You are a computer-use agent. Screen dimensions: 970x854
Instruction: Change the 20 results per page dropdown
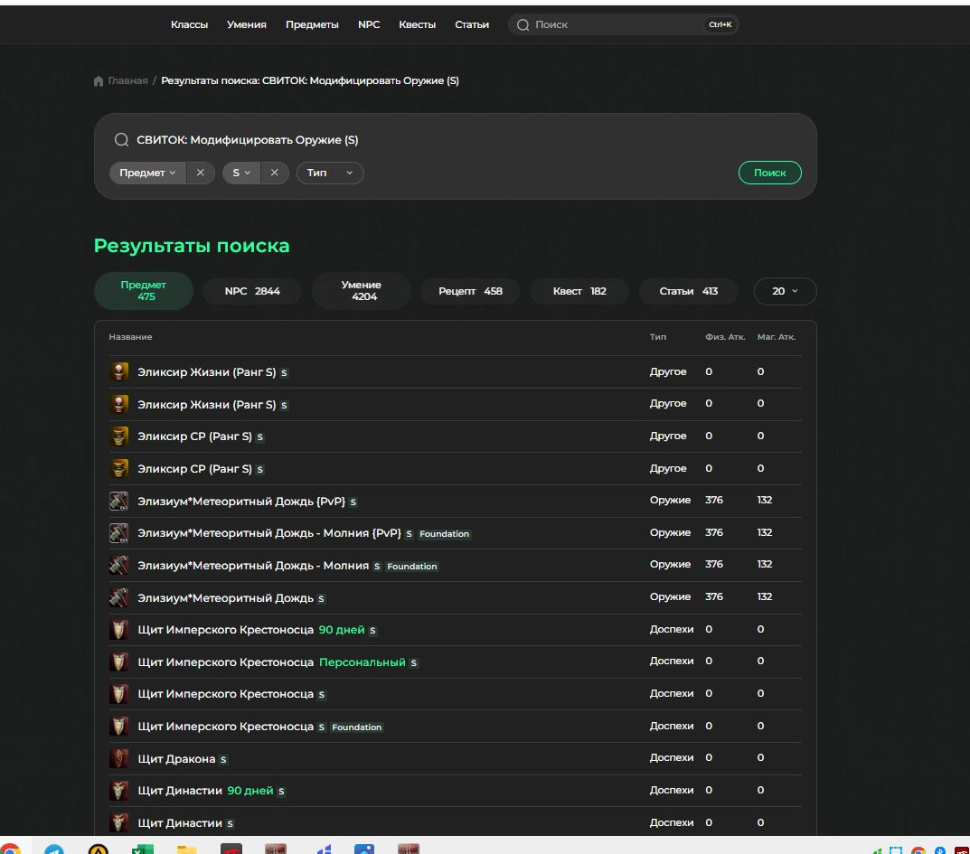(785, 291)
